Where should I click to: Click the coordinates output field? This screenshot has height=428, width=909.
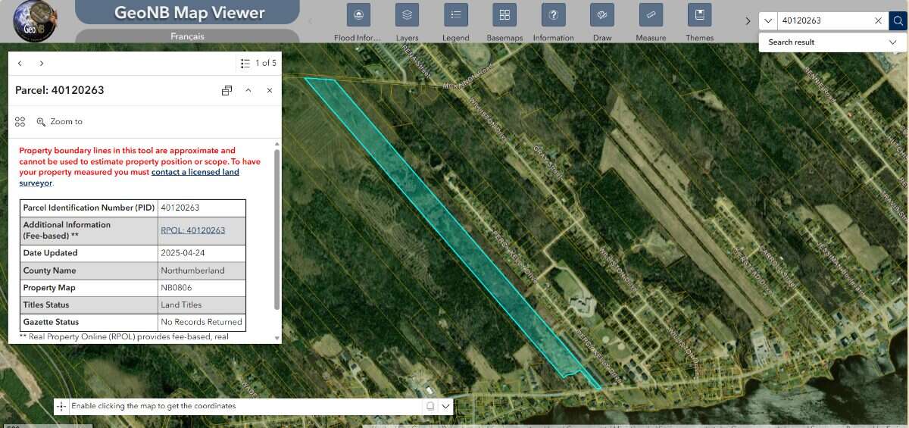click(x=246, y=406)
